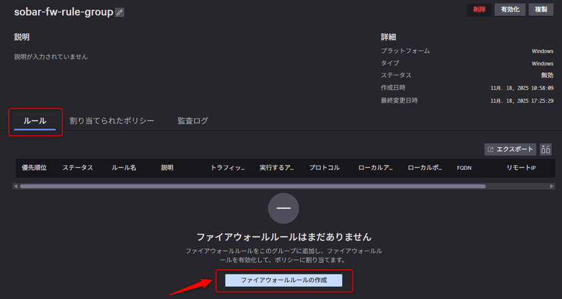Click the トラフィッ... column header

[227, 168]
